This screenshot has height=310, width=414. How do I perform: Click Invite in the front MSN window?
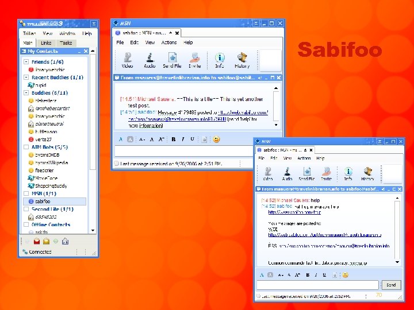(x=327, y=174)
